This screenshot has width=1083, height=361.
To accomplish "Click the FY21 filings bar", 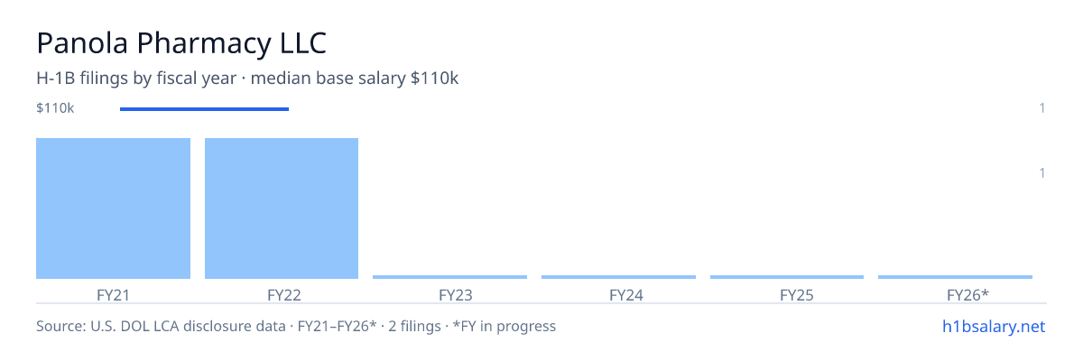I will (x=113, y=208).
